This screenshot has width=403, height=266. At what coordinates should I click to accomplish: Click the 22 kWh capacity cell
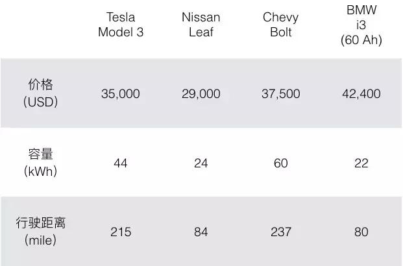point(361,163)
